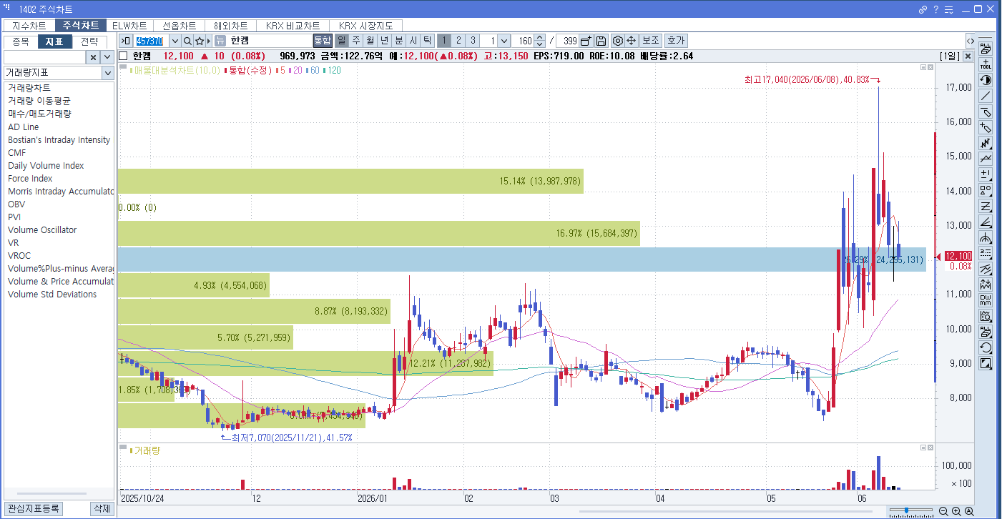Image resolution: width=1002 pixels, height=519 pixels.
Task: Click the zoom in magnifier icon
Action: (x=956, y=511)
